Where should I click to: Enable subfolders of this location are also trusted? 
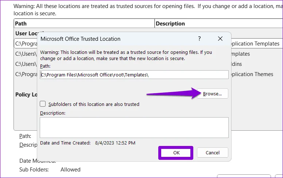[x=43, y=104]
